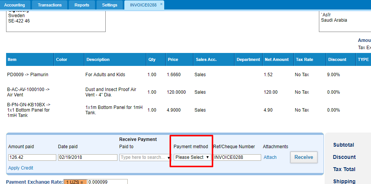
Task: Expand the Payment method dropdown
Action: coord(192,157)
